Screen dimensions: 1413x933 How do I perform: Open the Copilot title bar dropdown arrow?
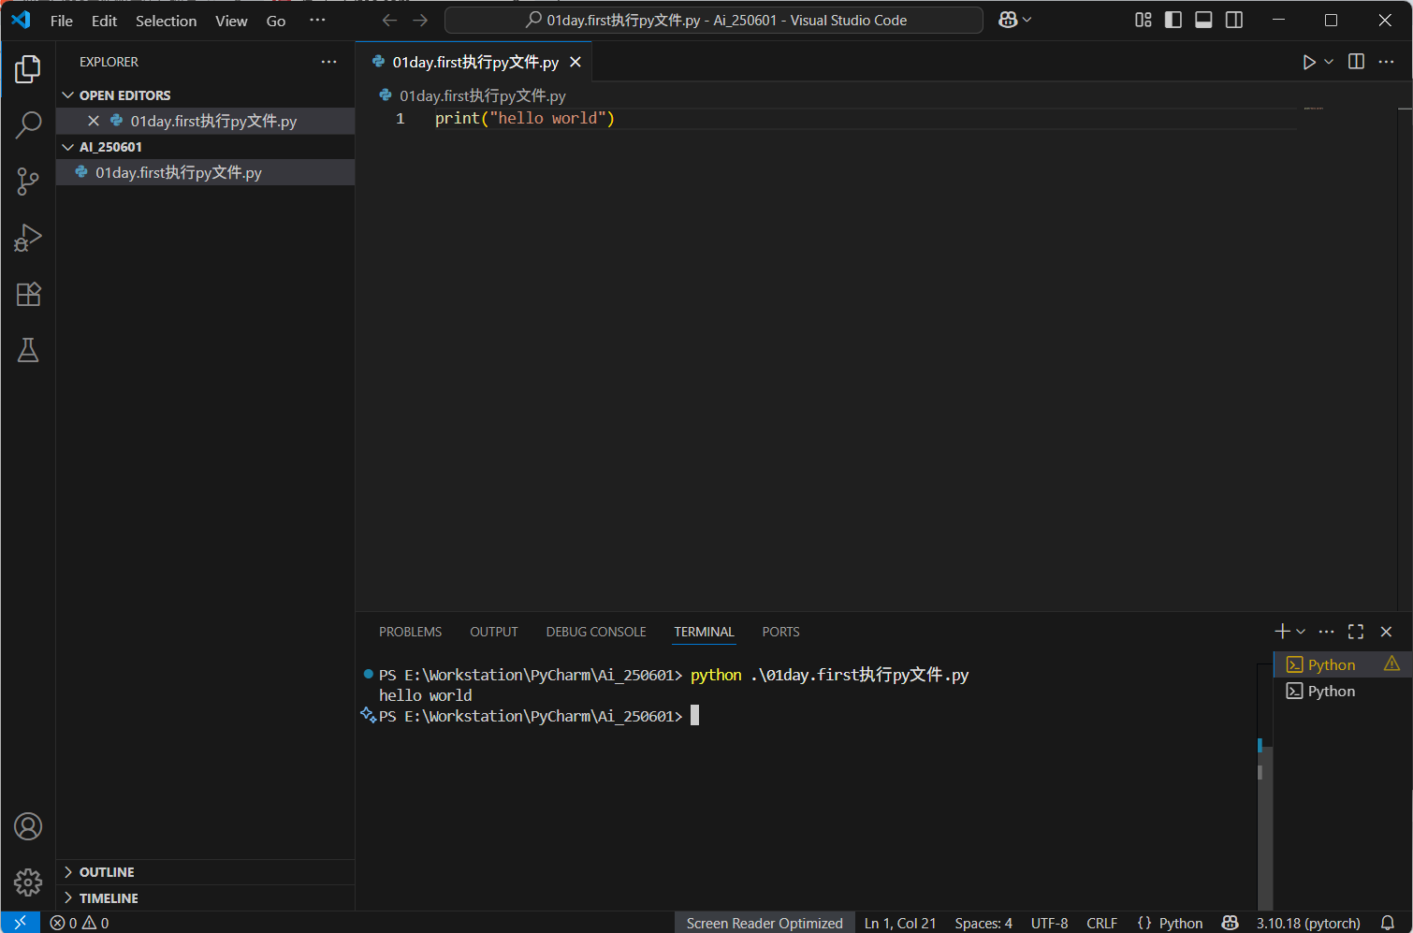[1027, 21]
